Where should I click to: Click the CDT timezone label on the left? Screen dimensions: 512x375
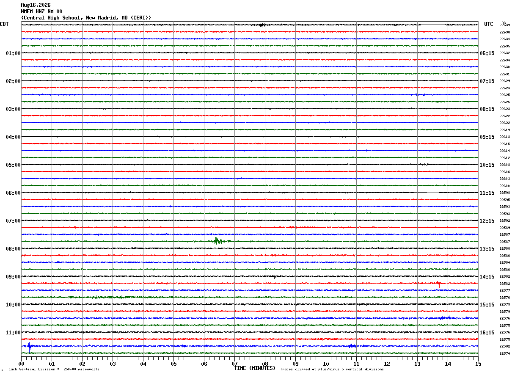[x=4, y=24]
